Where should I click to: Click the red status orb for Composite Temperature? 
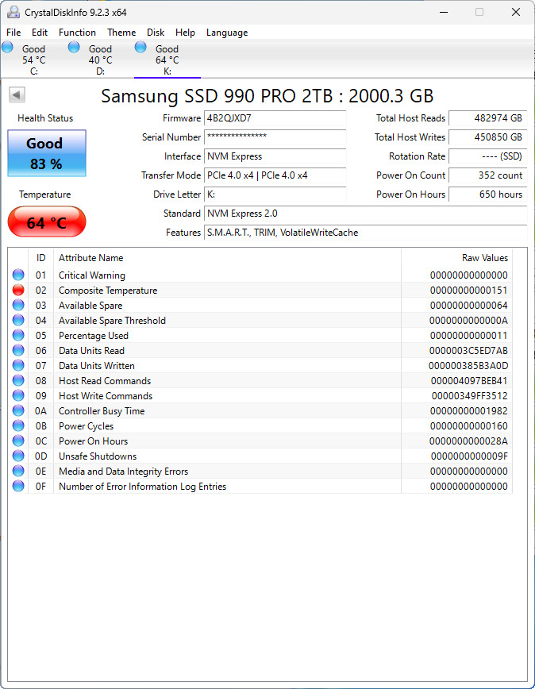tap(18, 290)
